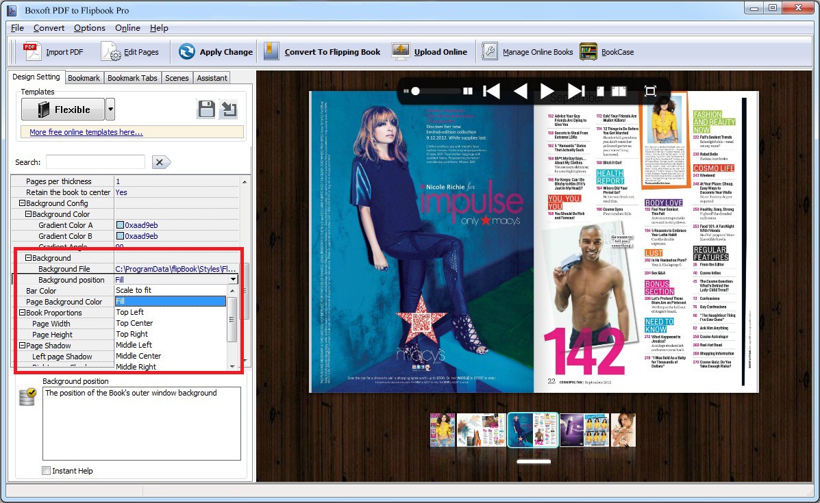Go to the next flipbook page

547,91
